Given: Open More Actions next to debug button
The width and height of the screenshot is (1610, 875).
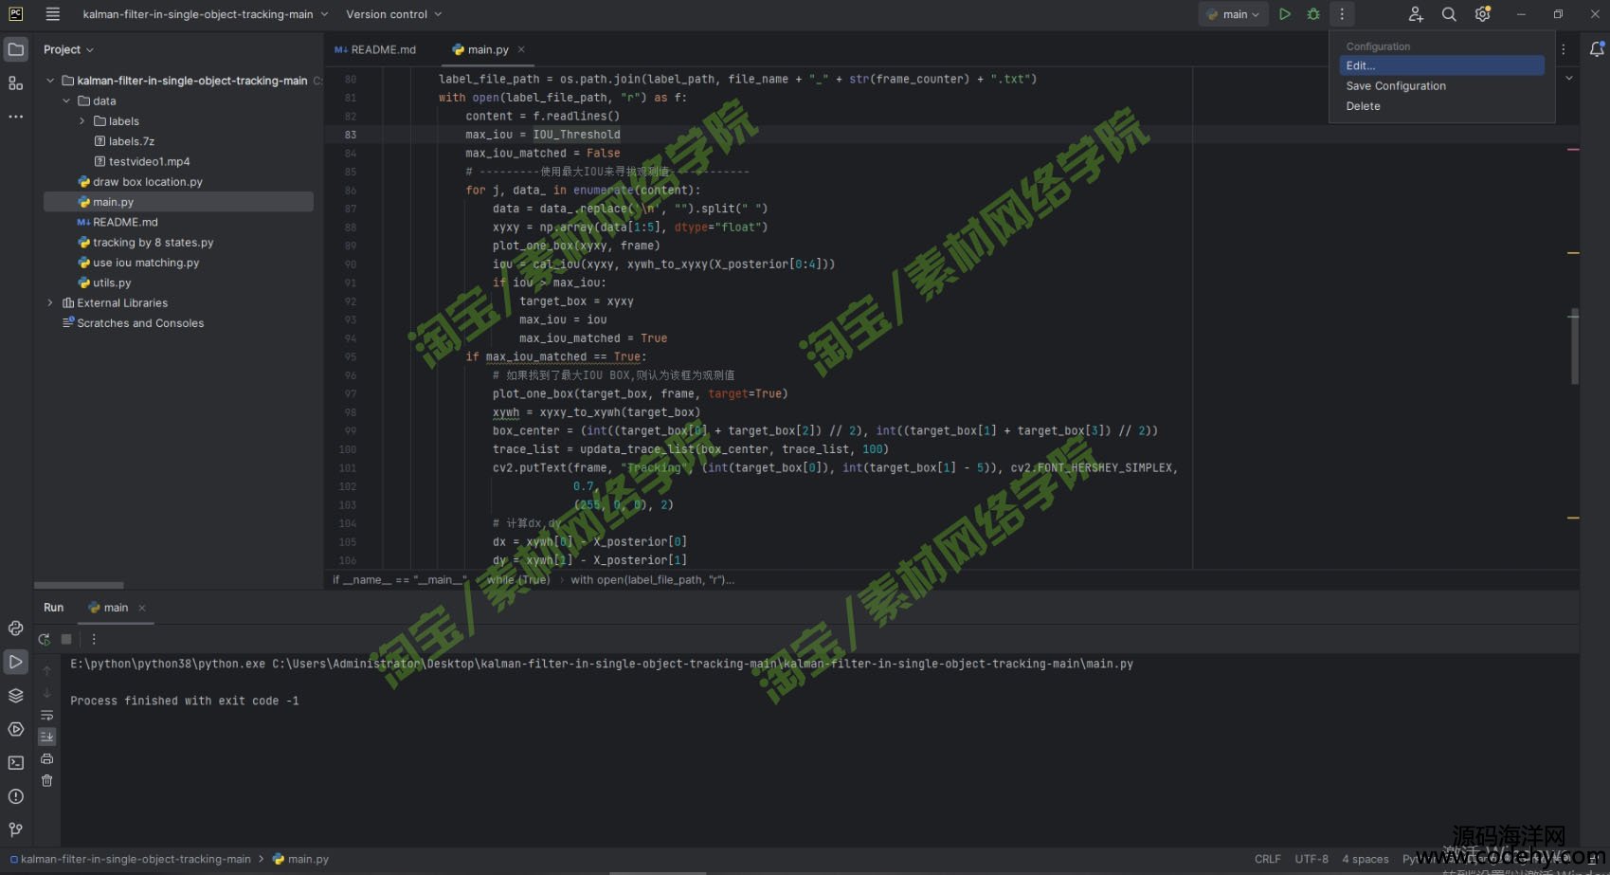Looking at the screenshot, I should point(1342,14).
